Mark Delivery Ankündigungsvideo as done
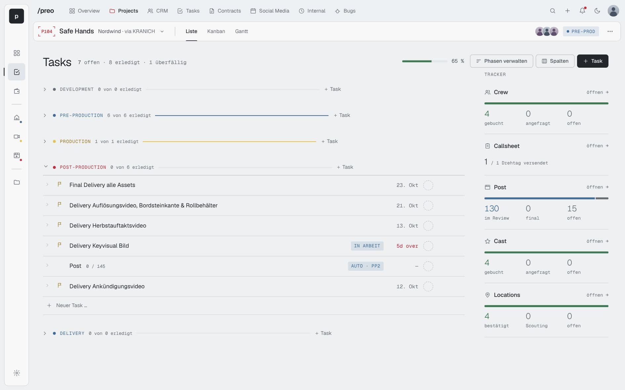This screenshot has height=390, width=625. point(428,287)
